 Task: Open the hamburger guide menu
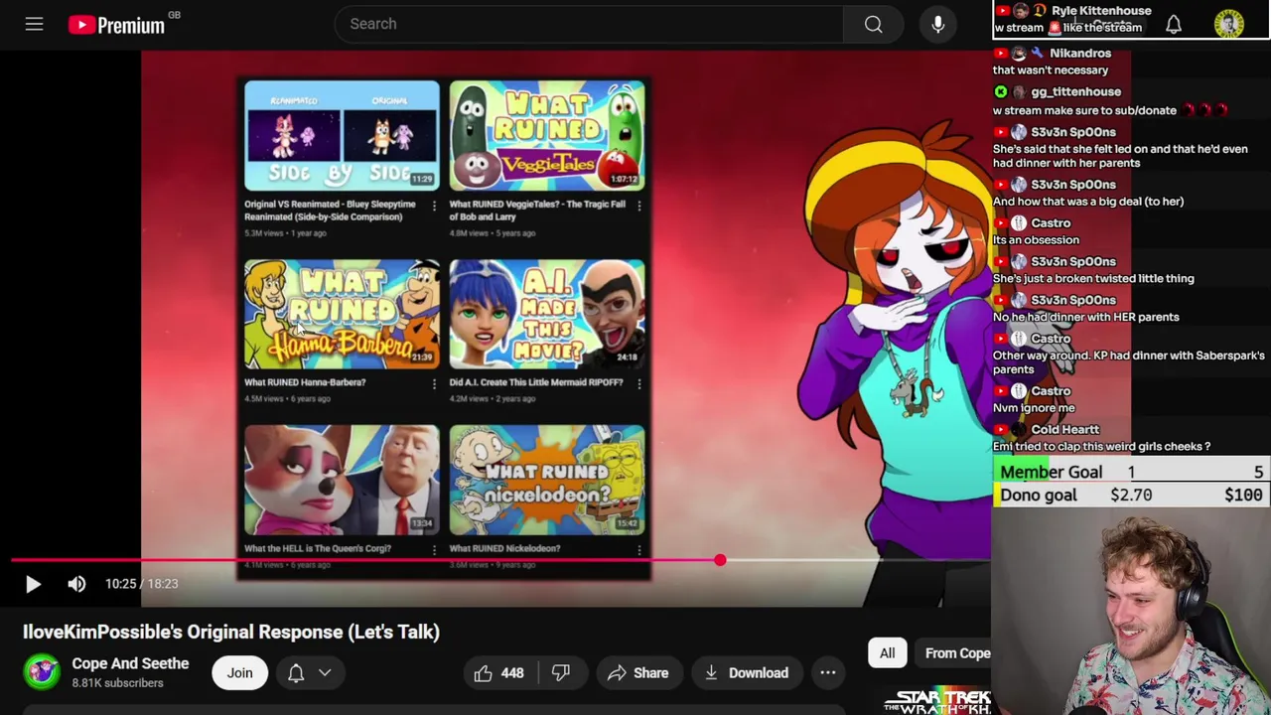34,24
